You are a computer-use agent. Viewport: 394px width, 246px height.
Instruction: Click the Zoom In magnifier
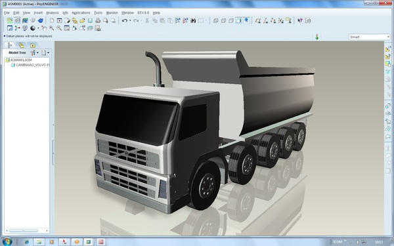(51, 28)
